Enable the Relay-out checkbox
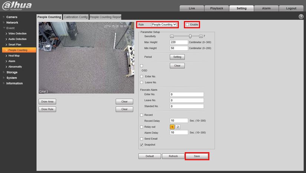This screenshot has height=173, width=306. pos(141,127)
